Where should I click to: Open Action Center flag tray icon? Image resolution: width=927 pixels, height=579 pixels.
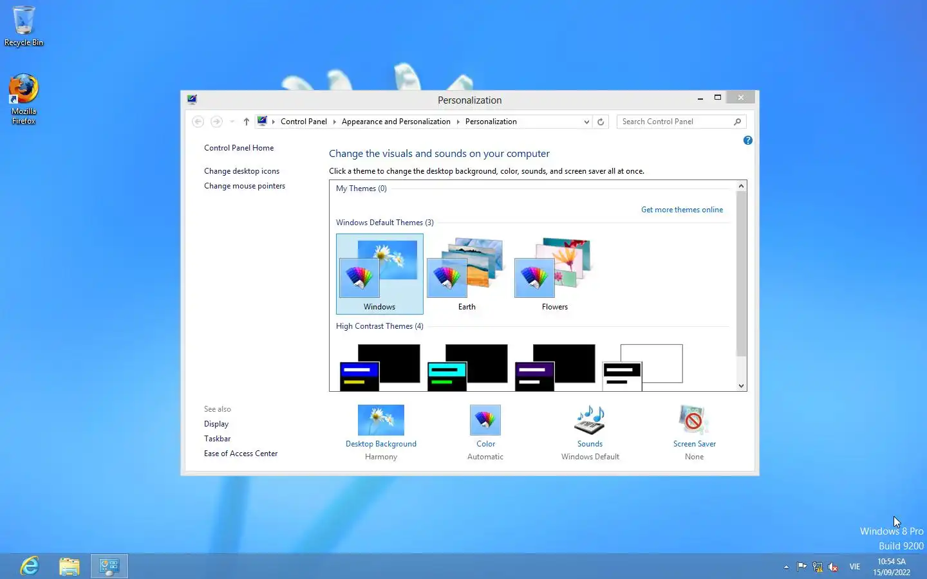[x=801, y=567]
